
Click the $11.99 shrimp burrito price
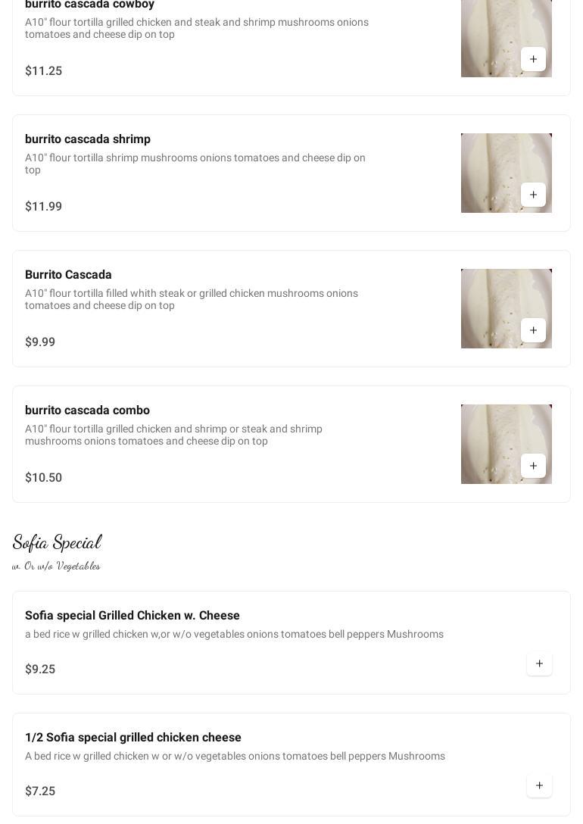pos(43,207)
